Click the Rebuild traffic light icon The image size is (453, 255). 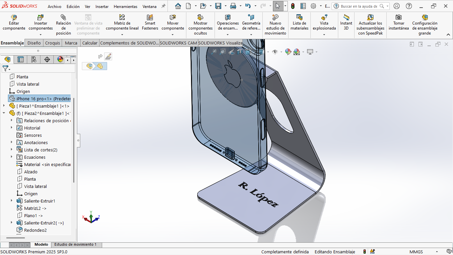point(293,6)
